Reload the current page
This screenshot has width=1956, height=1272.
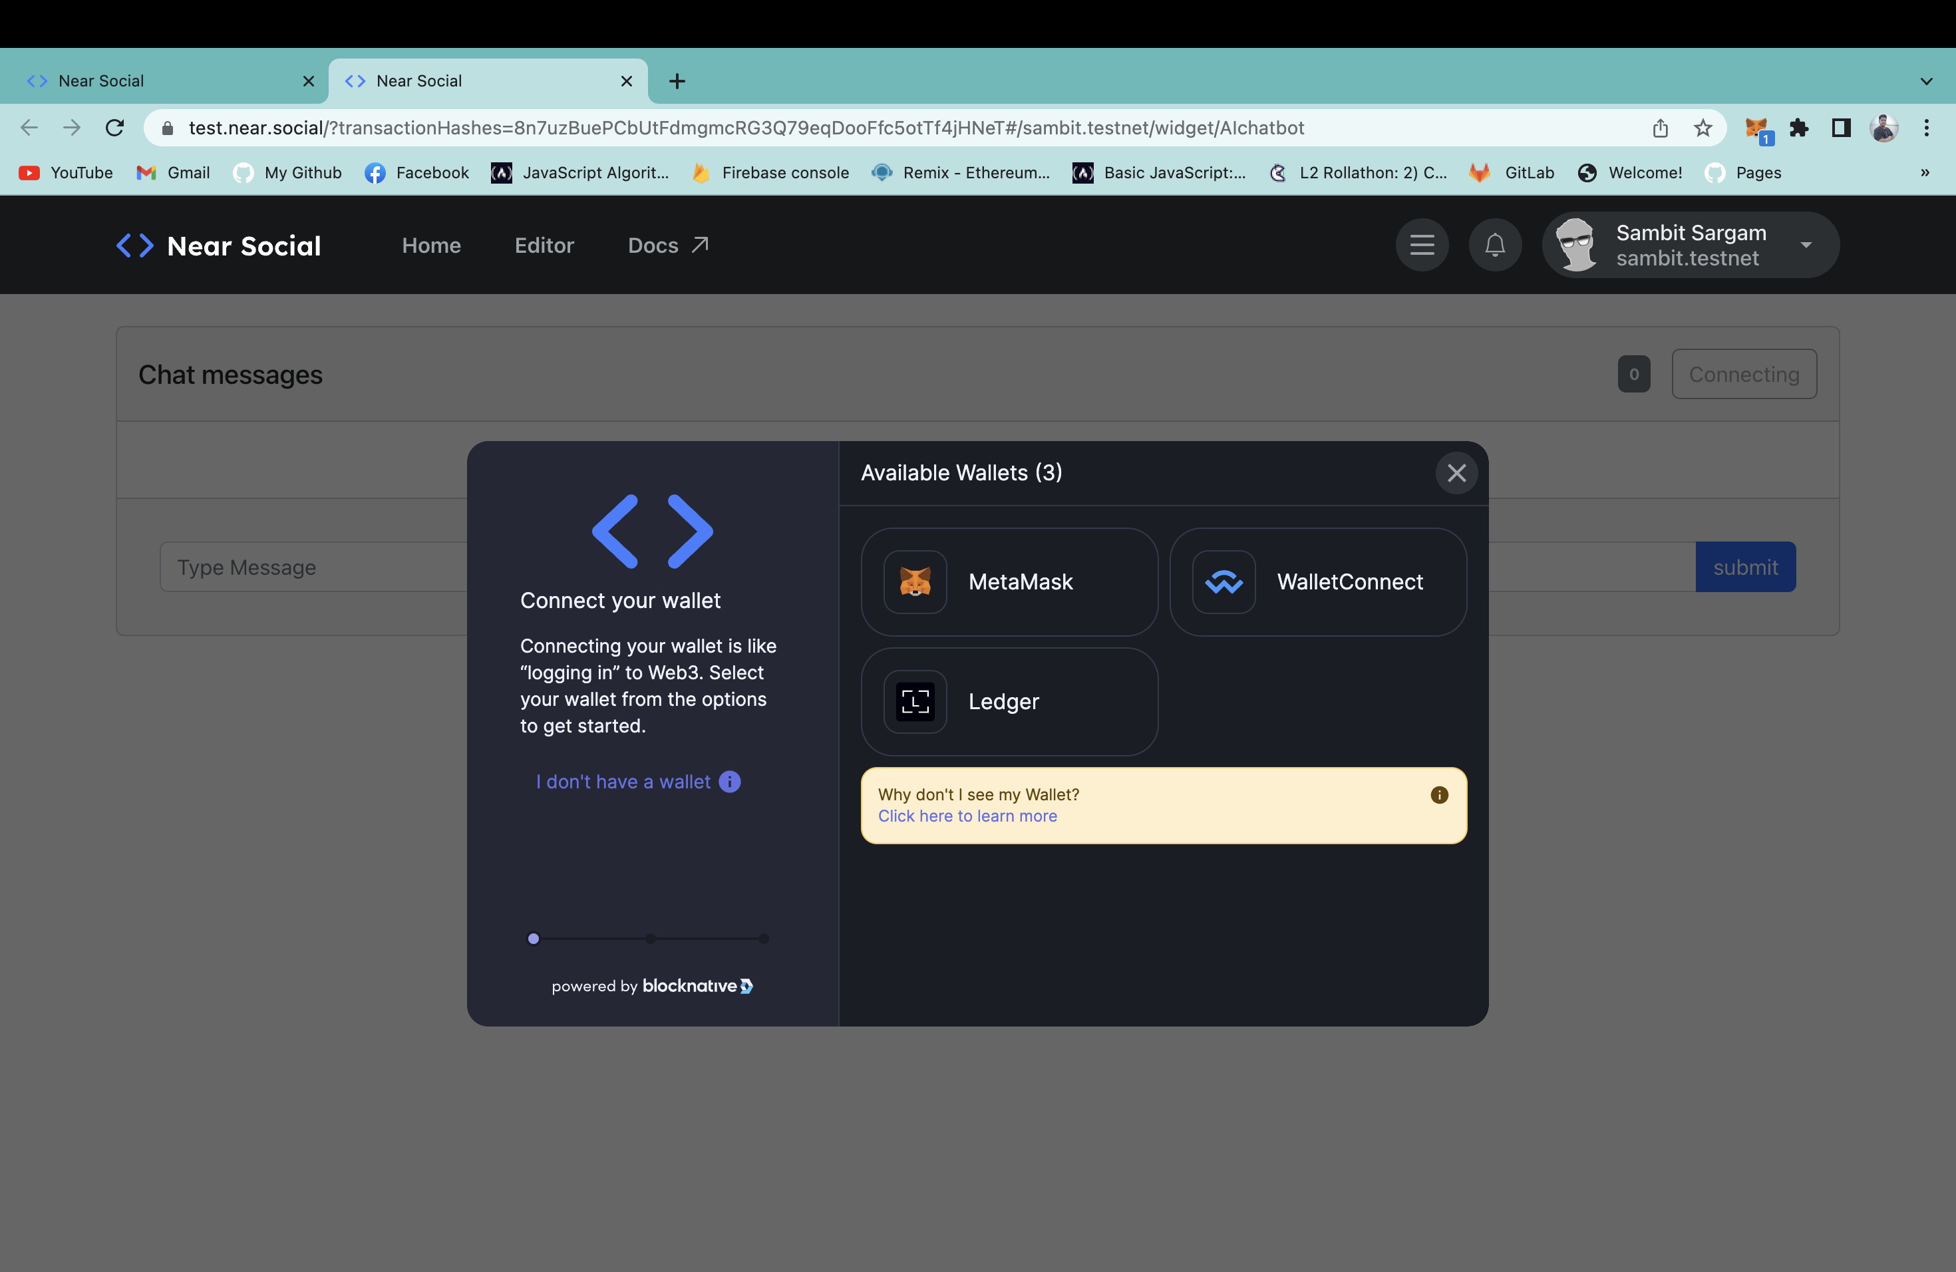(115, 128)
